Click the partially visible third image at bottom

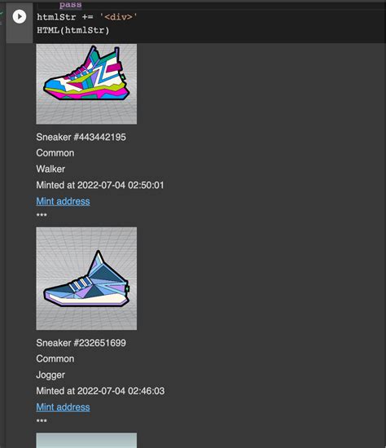click(86, 441)
